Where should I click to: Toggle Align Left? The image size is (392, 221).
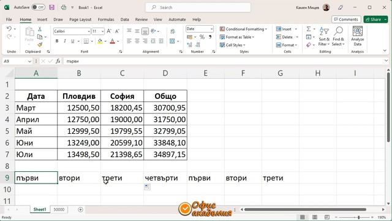tap(129, 41)
